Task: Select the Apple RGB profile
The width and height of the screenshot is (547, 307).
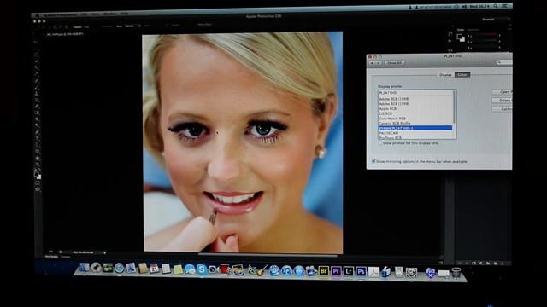Action: (415, 108)
